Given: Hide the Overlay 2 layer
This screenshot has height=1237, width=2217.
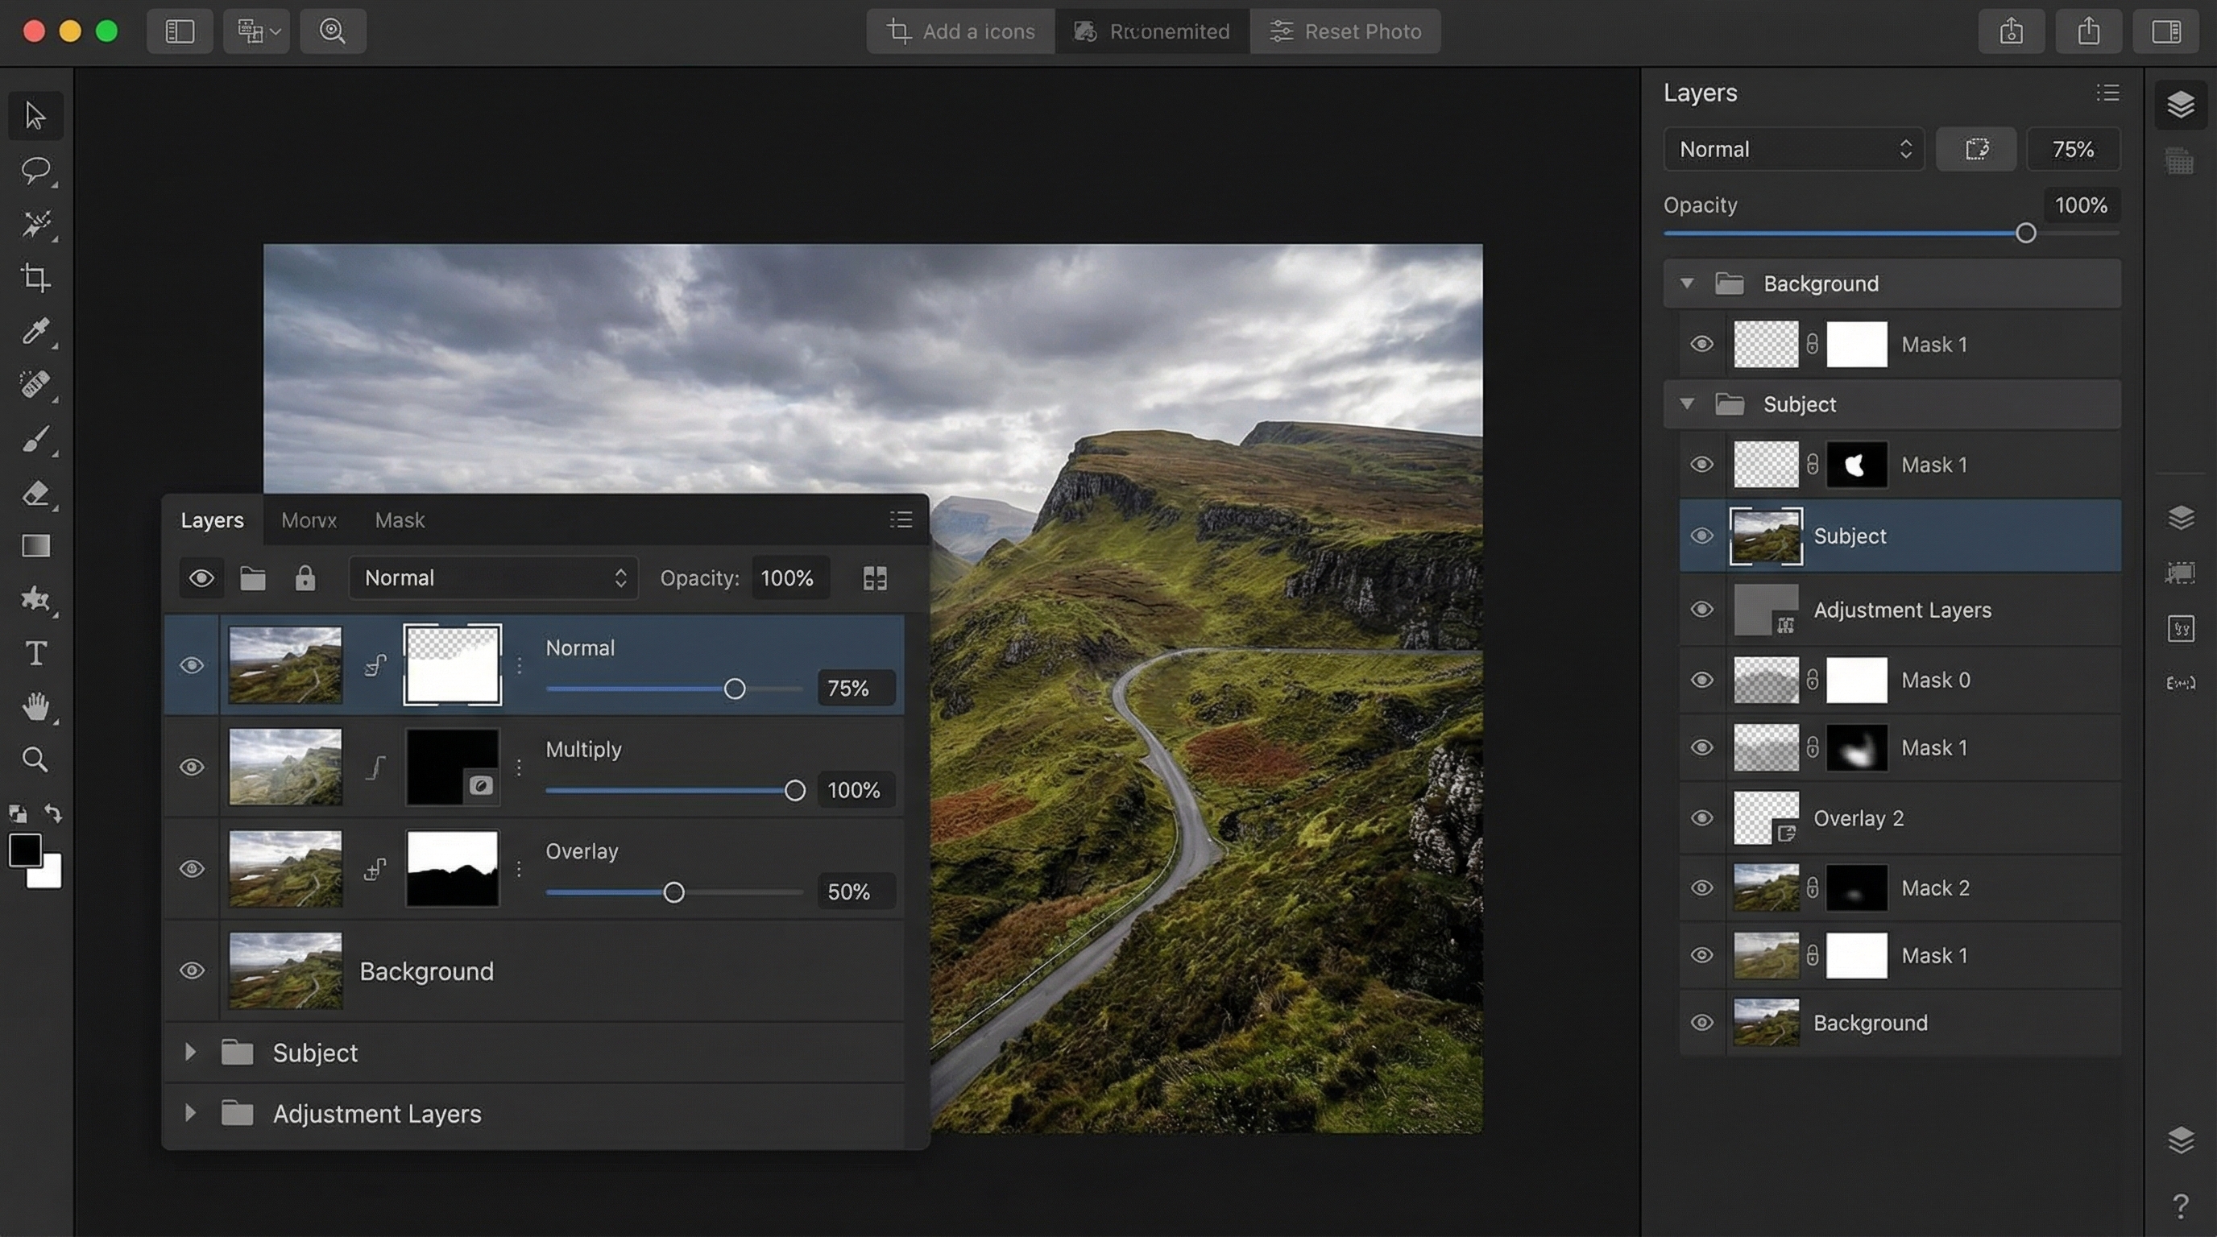Looking at the screenshot, I should (1701, 818).
